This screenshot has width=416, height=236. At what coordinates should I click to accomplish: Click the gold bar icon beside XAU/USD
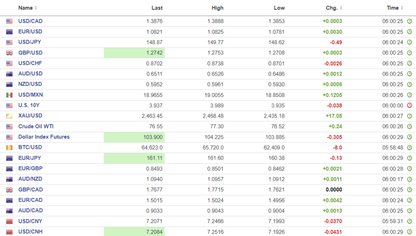tap(9, 116)
